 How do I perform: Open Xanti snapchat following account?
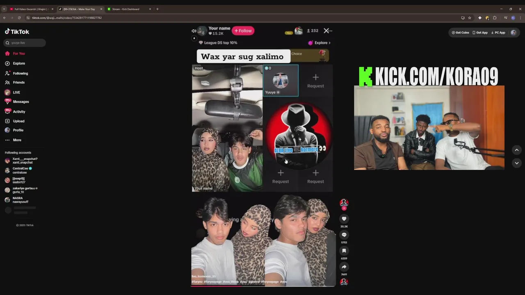21,161
